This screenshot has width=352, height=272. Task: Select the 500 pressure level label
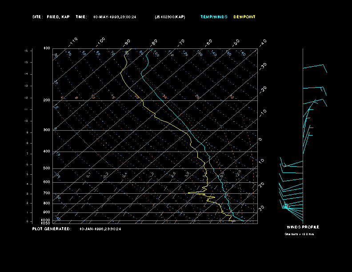[x=47, y=168]
